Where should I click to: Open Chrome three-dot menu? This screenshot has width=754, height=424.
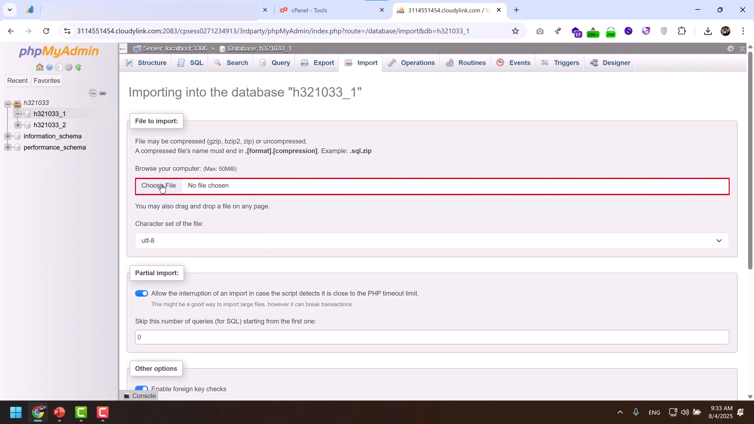(x=743, y=31)
